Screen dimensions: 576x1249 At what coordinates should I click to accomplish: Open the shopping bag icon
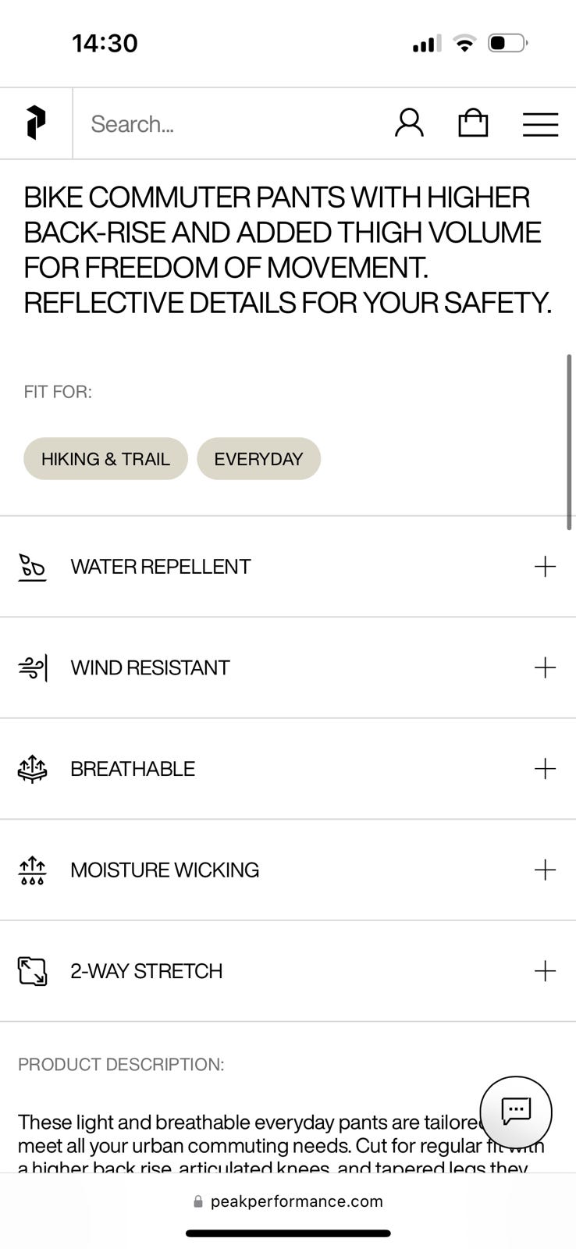point(473,123)
